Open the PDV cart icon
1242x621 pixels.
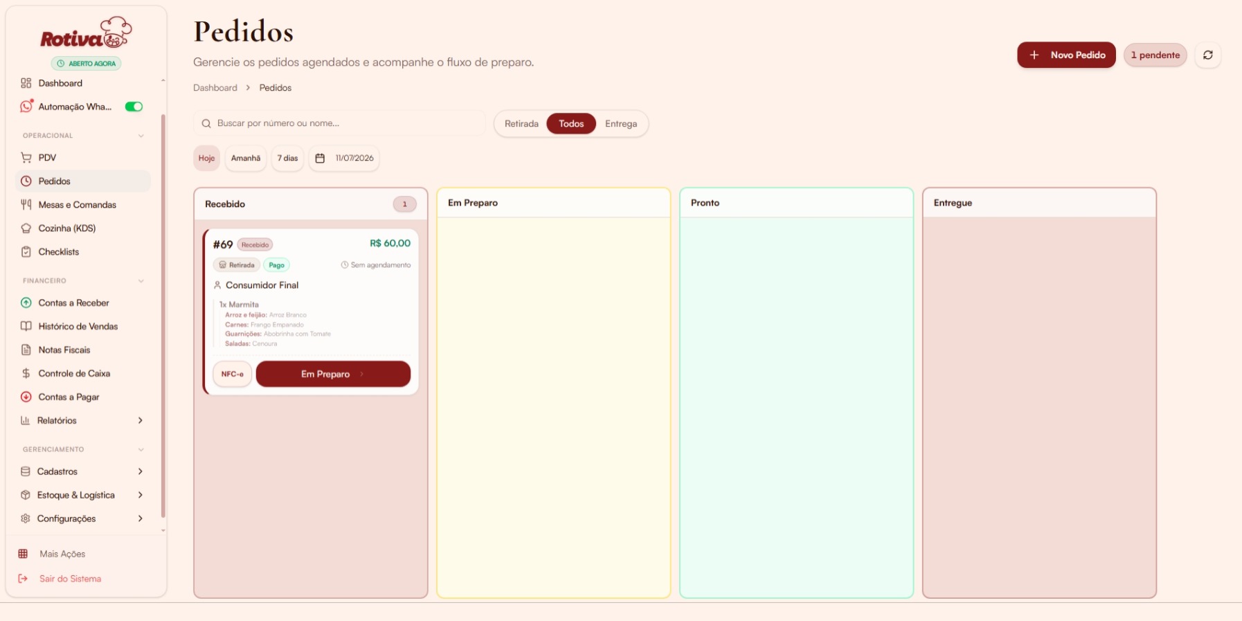point(26,158)
